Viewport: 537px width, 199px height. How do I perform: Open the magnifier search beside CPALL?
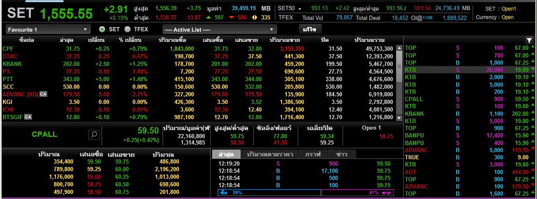[94, 134]
